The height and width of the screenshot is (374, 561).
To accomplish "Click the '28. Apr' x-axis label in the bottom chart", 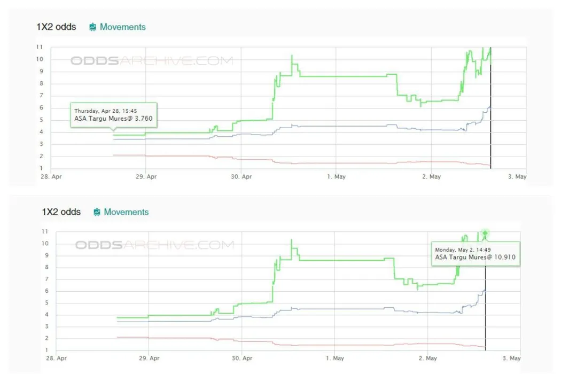I will click(57, 359).
